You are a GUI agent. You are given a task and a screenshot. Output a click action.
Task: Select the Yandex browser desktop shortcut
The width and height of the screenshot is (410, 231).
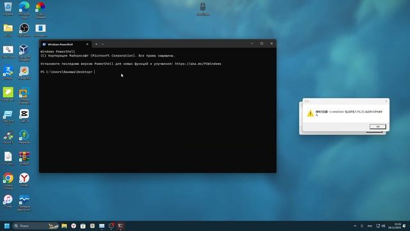tap(24, 180)
